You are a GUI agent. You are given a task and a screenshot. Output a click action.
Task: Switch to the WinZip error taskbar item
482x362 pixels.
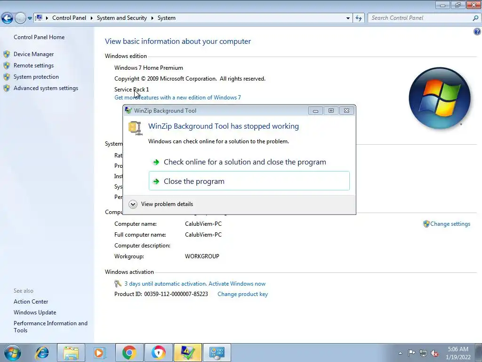point(187,353)
